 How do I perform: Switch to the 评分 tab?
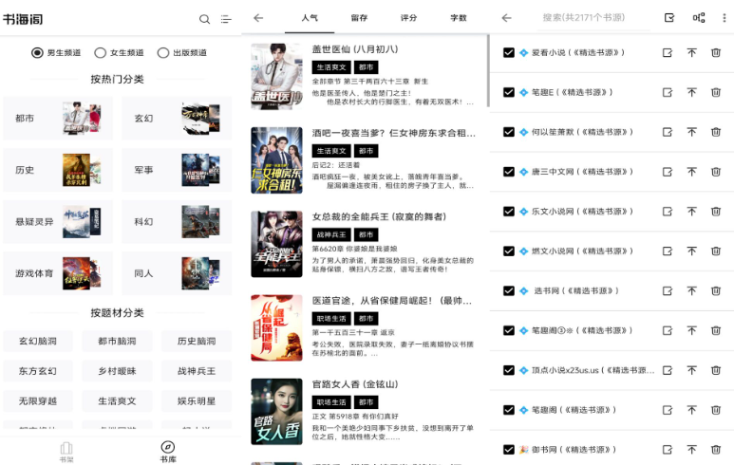(408, 18)
